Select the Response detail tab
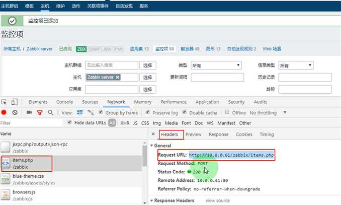This screenshot has height=205, width=341. (x=219, y=134)
